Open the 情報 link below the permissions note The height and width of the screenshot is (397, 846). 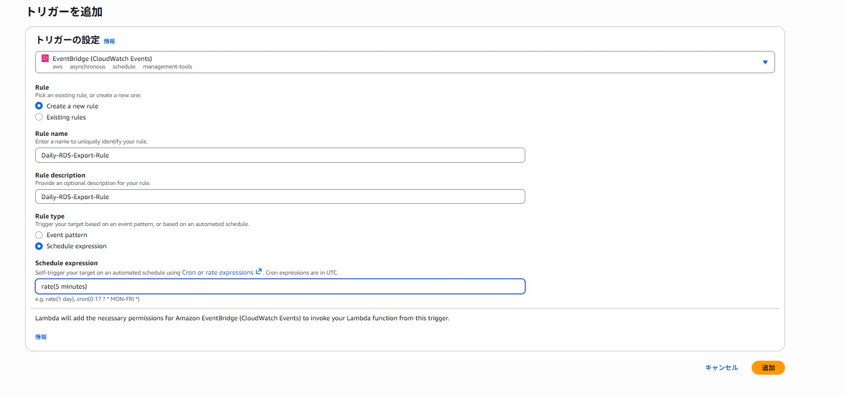[41, 337]
